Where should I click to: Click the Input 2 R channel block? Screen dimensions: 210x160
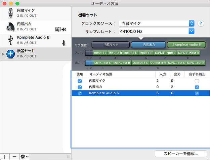(x=115, y=53)
